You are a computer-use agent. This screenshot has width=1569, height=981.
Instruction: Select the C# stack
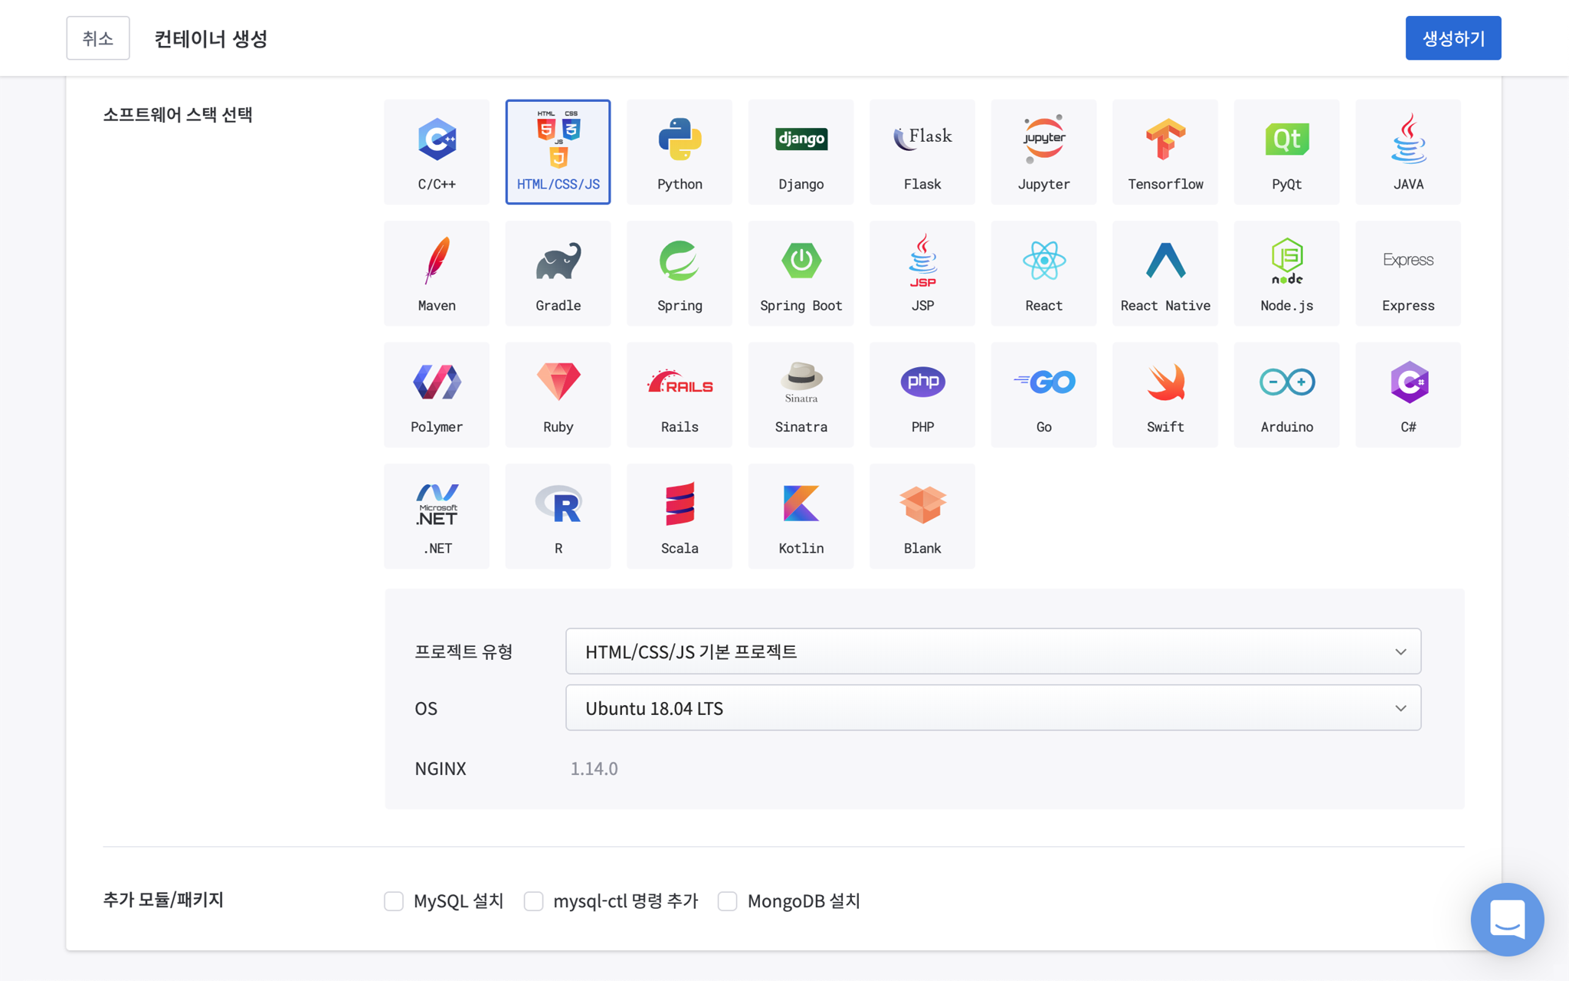1408,395
